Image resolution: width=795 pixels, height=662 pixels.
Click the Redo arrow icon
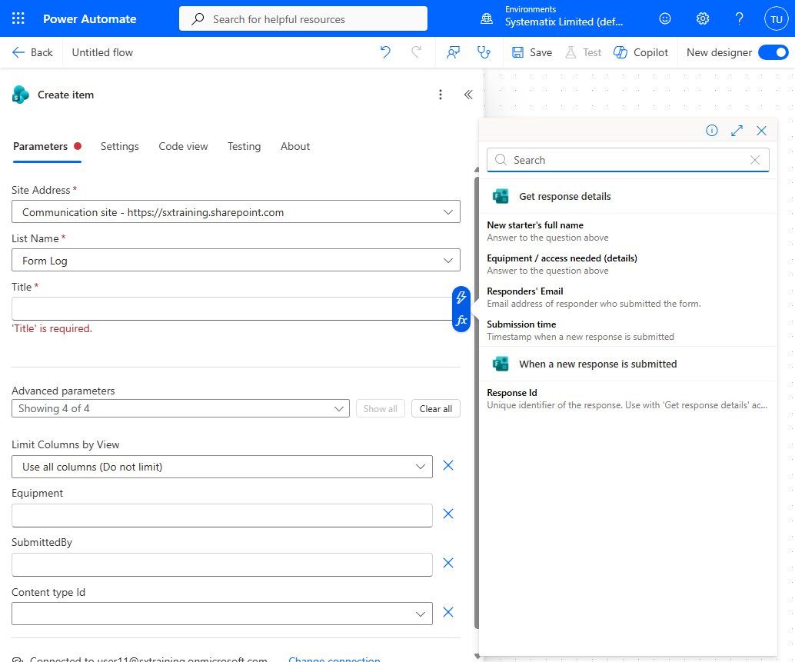[x=416, y=52]
